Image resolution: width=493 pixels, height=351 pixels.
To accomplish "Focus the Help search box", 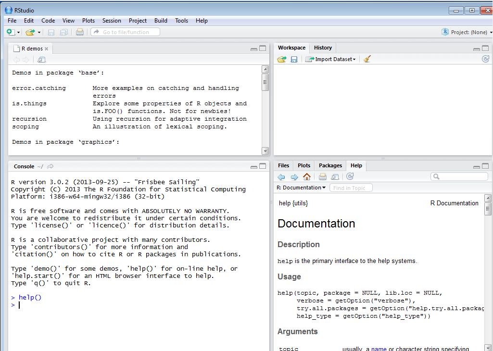I will click(x=459, y=176).
